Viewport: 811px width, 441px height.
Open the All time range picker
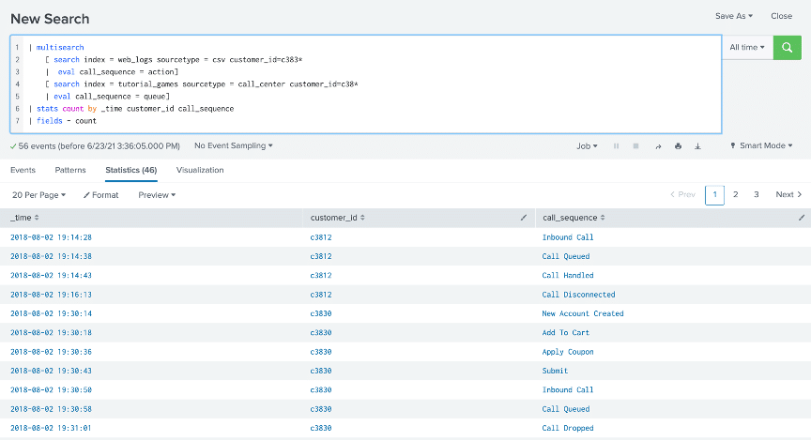(x=747, y=47)
